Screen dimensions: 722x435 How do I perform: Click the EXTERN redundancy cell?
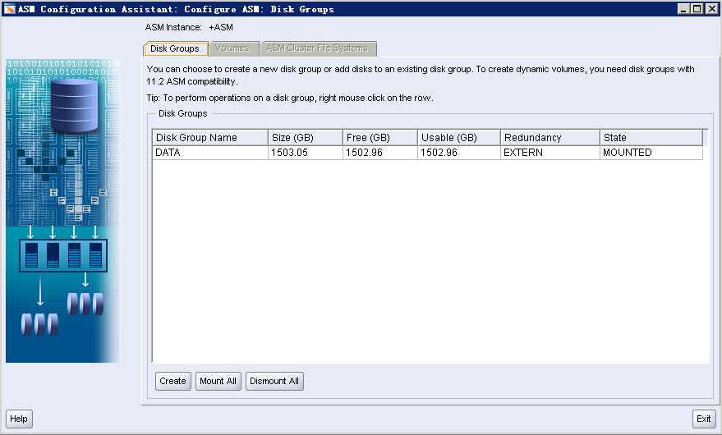[550, 153]
